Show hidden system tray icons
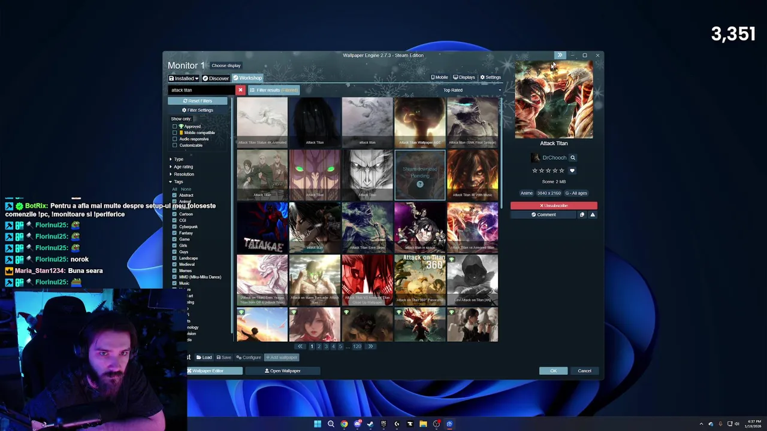The image size is (767, 431). click(701, 424)
